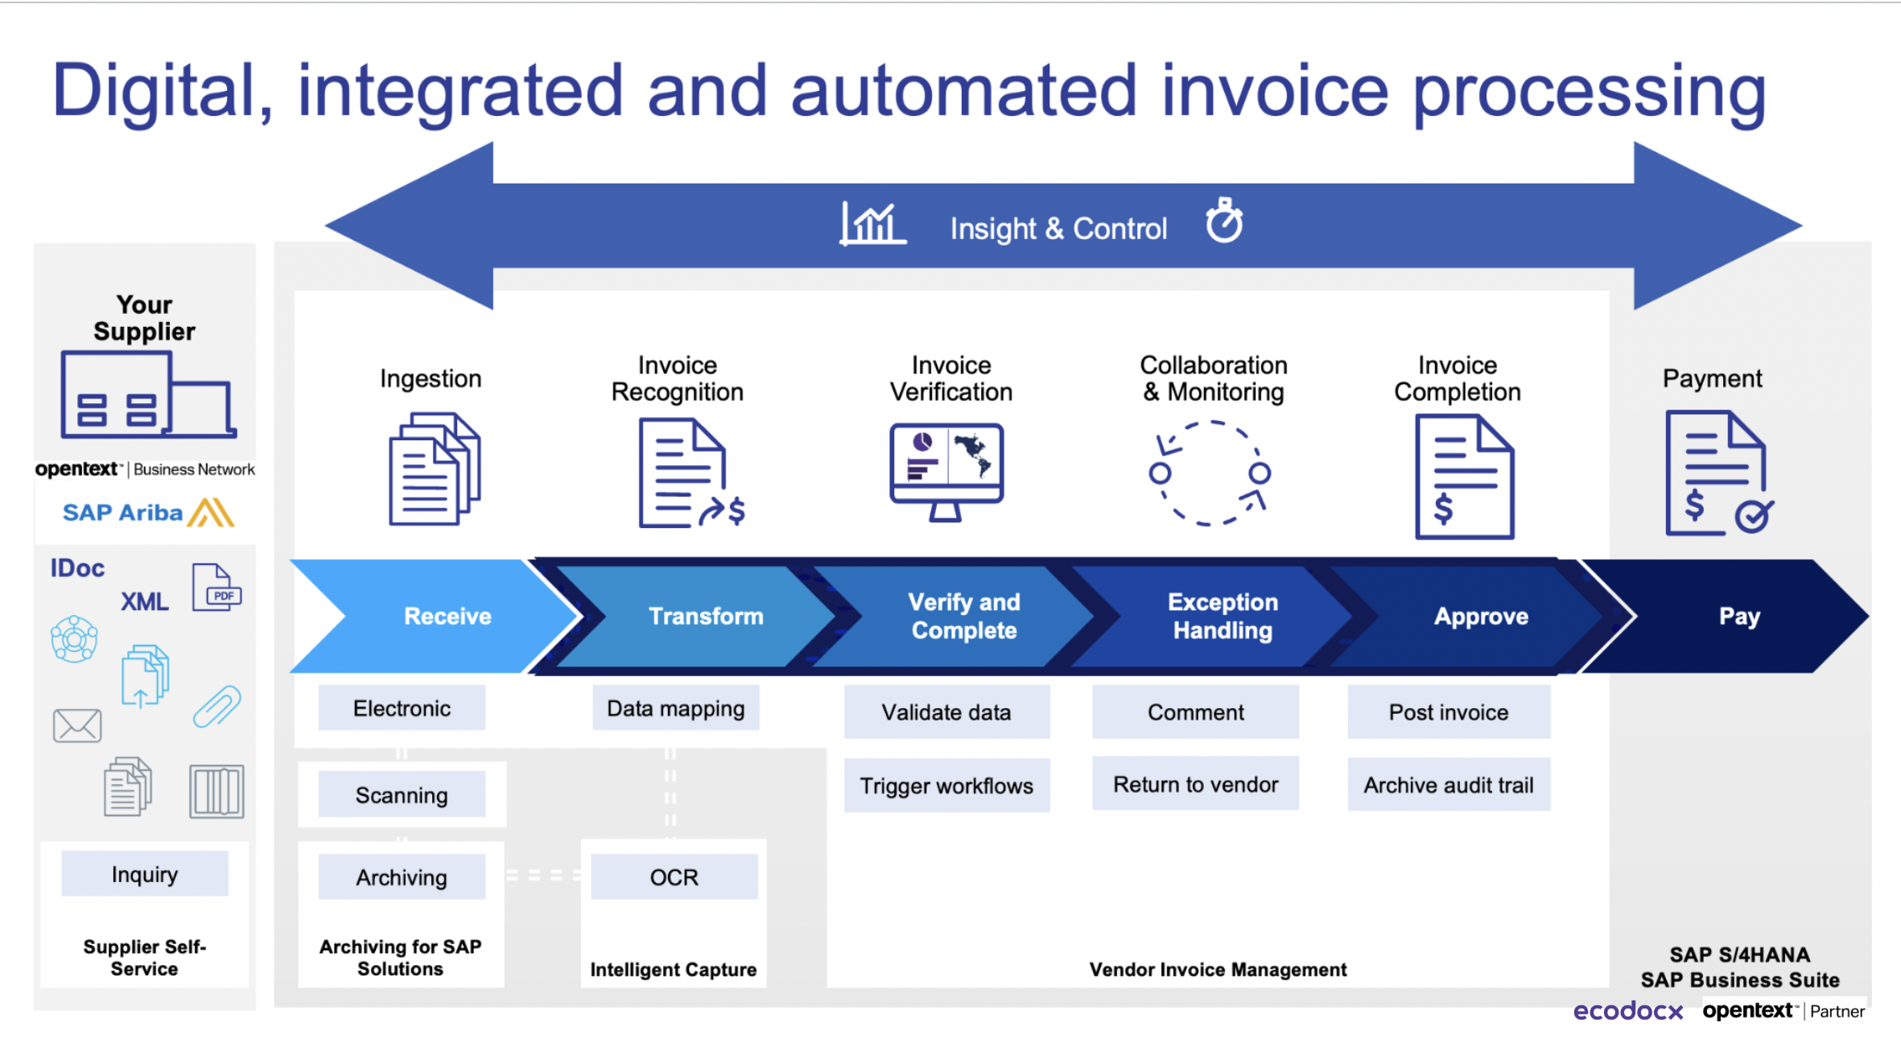Click the Vendor Invoice Management label
This screenshot has width=1901, height=1056.
coord(1218,969)
